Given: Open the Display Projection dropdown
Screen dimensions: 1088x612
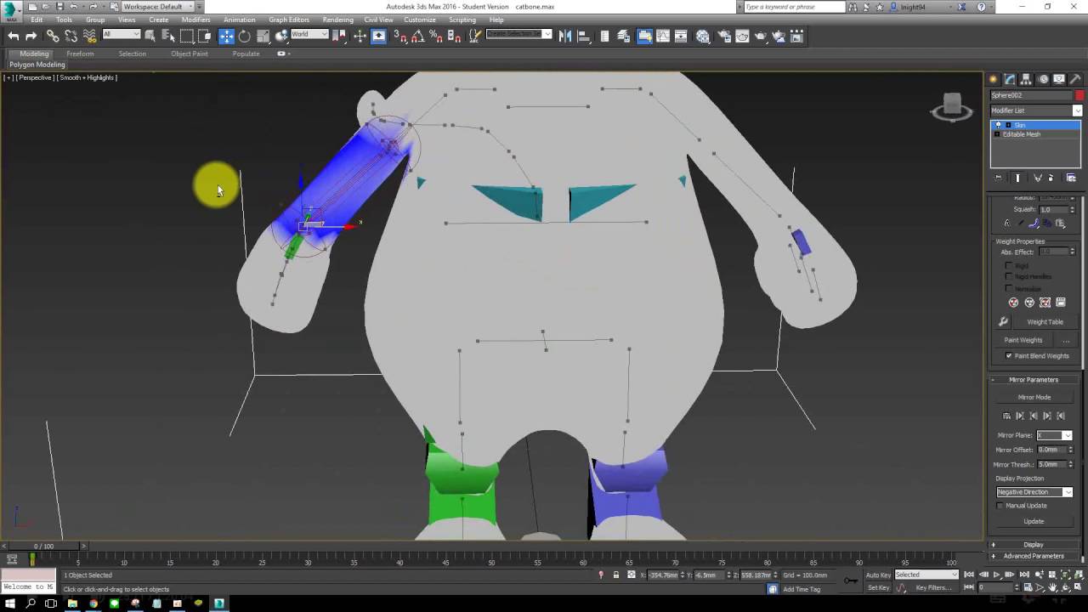Looking at the screenshot, I should tap(1034, 492).
